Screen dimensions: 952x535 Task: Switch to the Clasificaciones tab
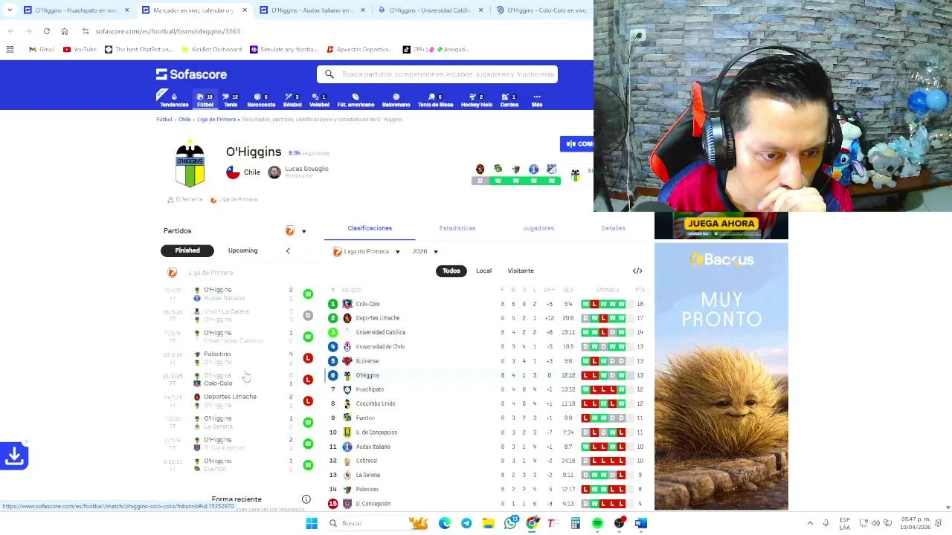coord(370,228)
